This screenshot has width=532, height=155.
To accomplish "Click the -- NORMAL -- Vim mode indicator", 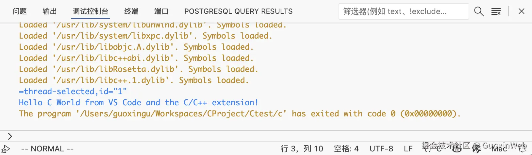I will (x=47, y=149).
